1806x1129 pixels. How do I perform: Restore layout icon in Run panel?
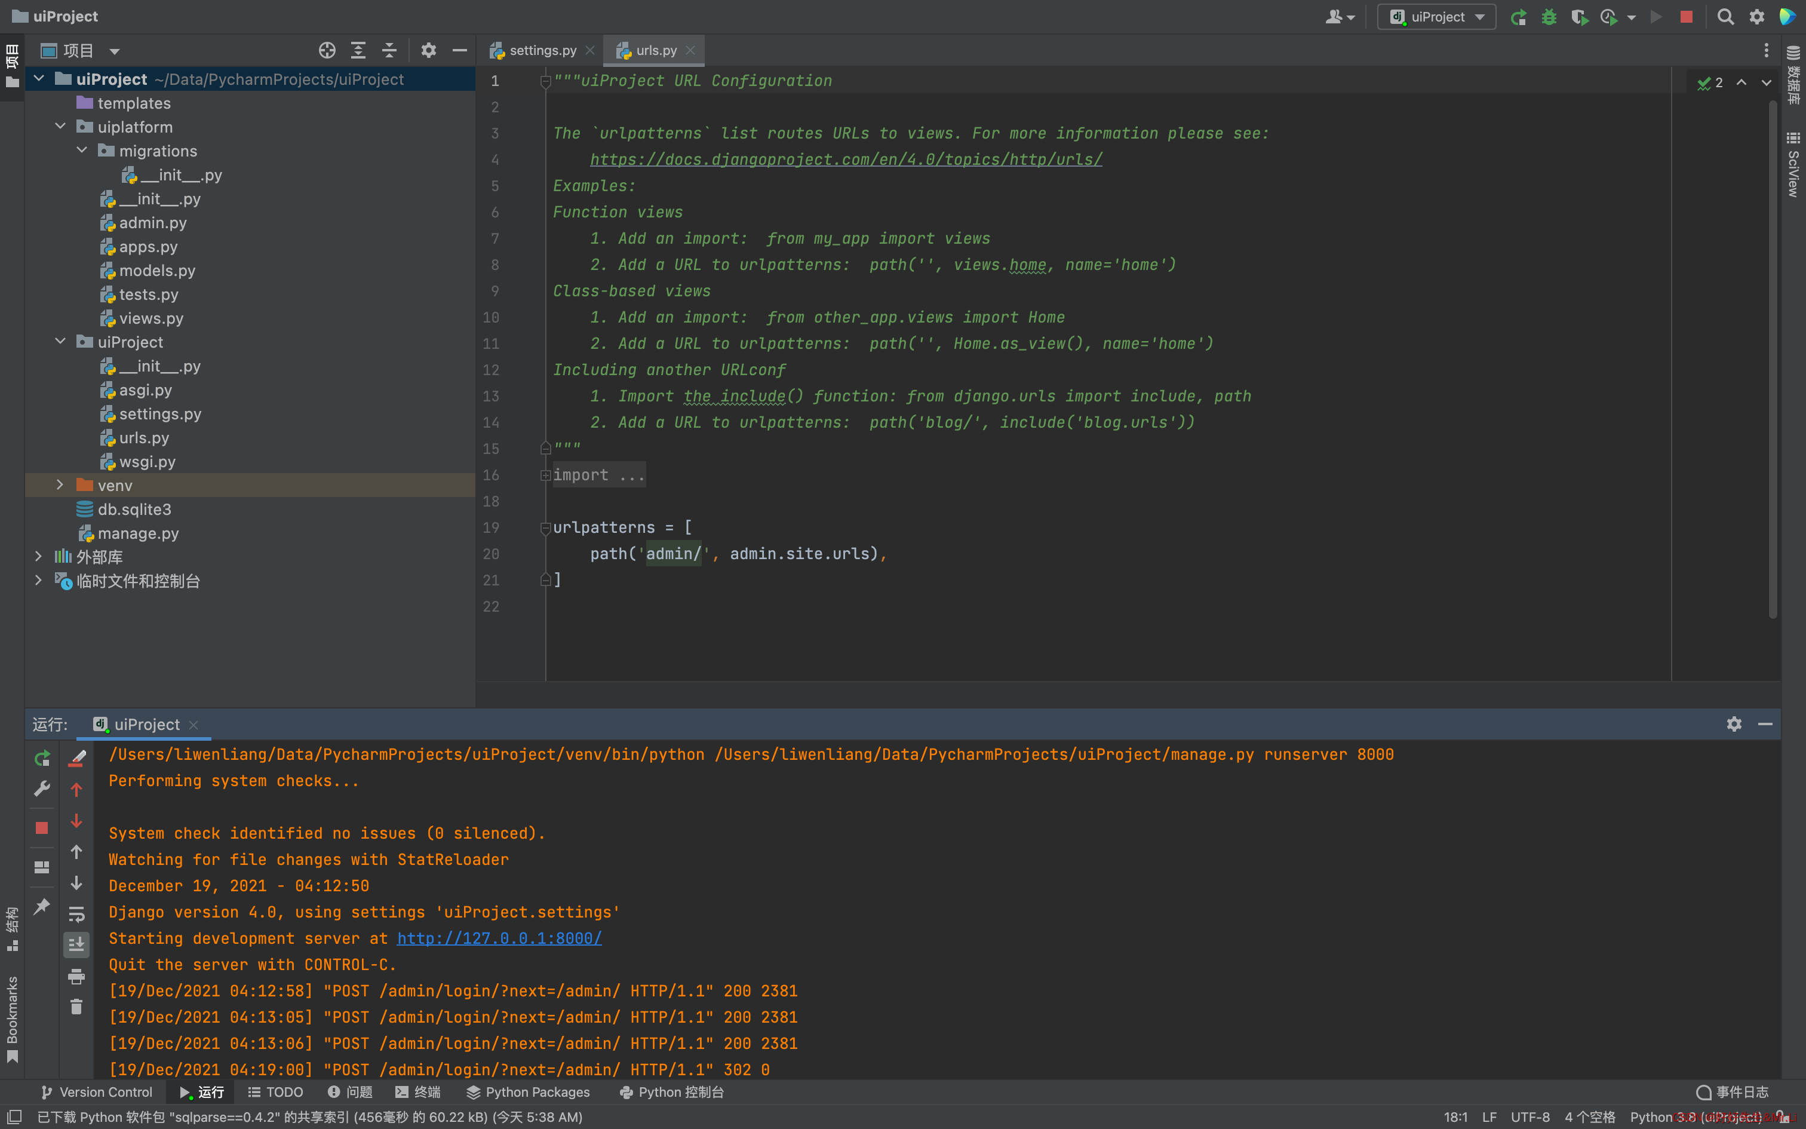coord(42,867)
